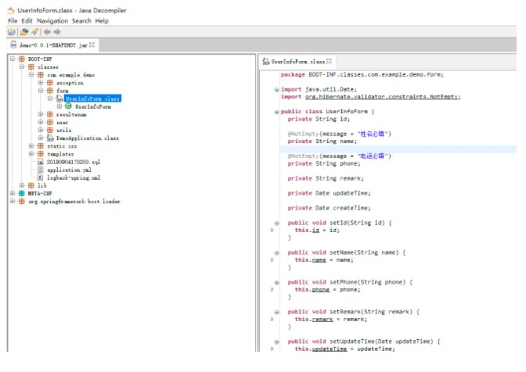This screenshot has height=372, width=526.
Task: Collapse the BOOT-INF tree node
Action: (13, 59)
